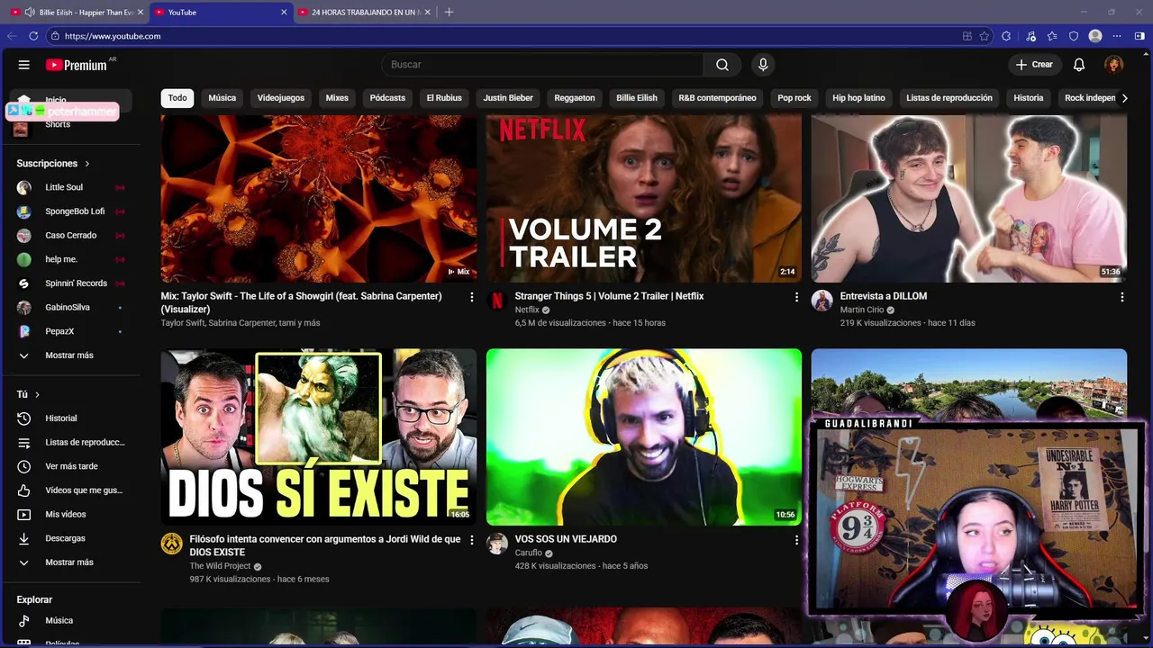Select the Historia chip

(x=1029, y=98)
